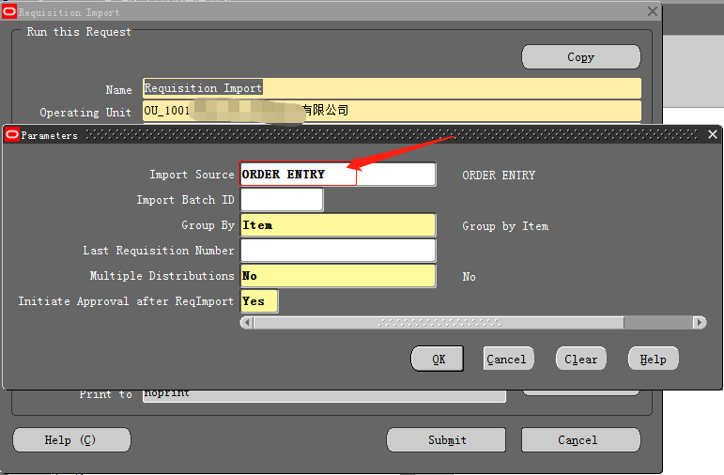Click the horizontal scrollbar thumb

[439, 322]
